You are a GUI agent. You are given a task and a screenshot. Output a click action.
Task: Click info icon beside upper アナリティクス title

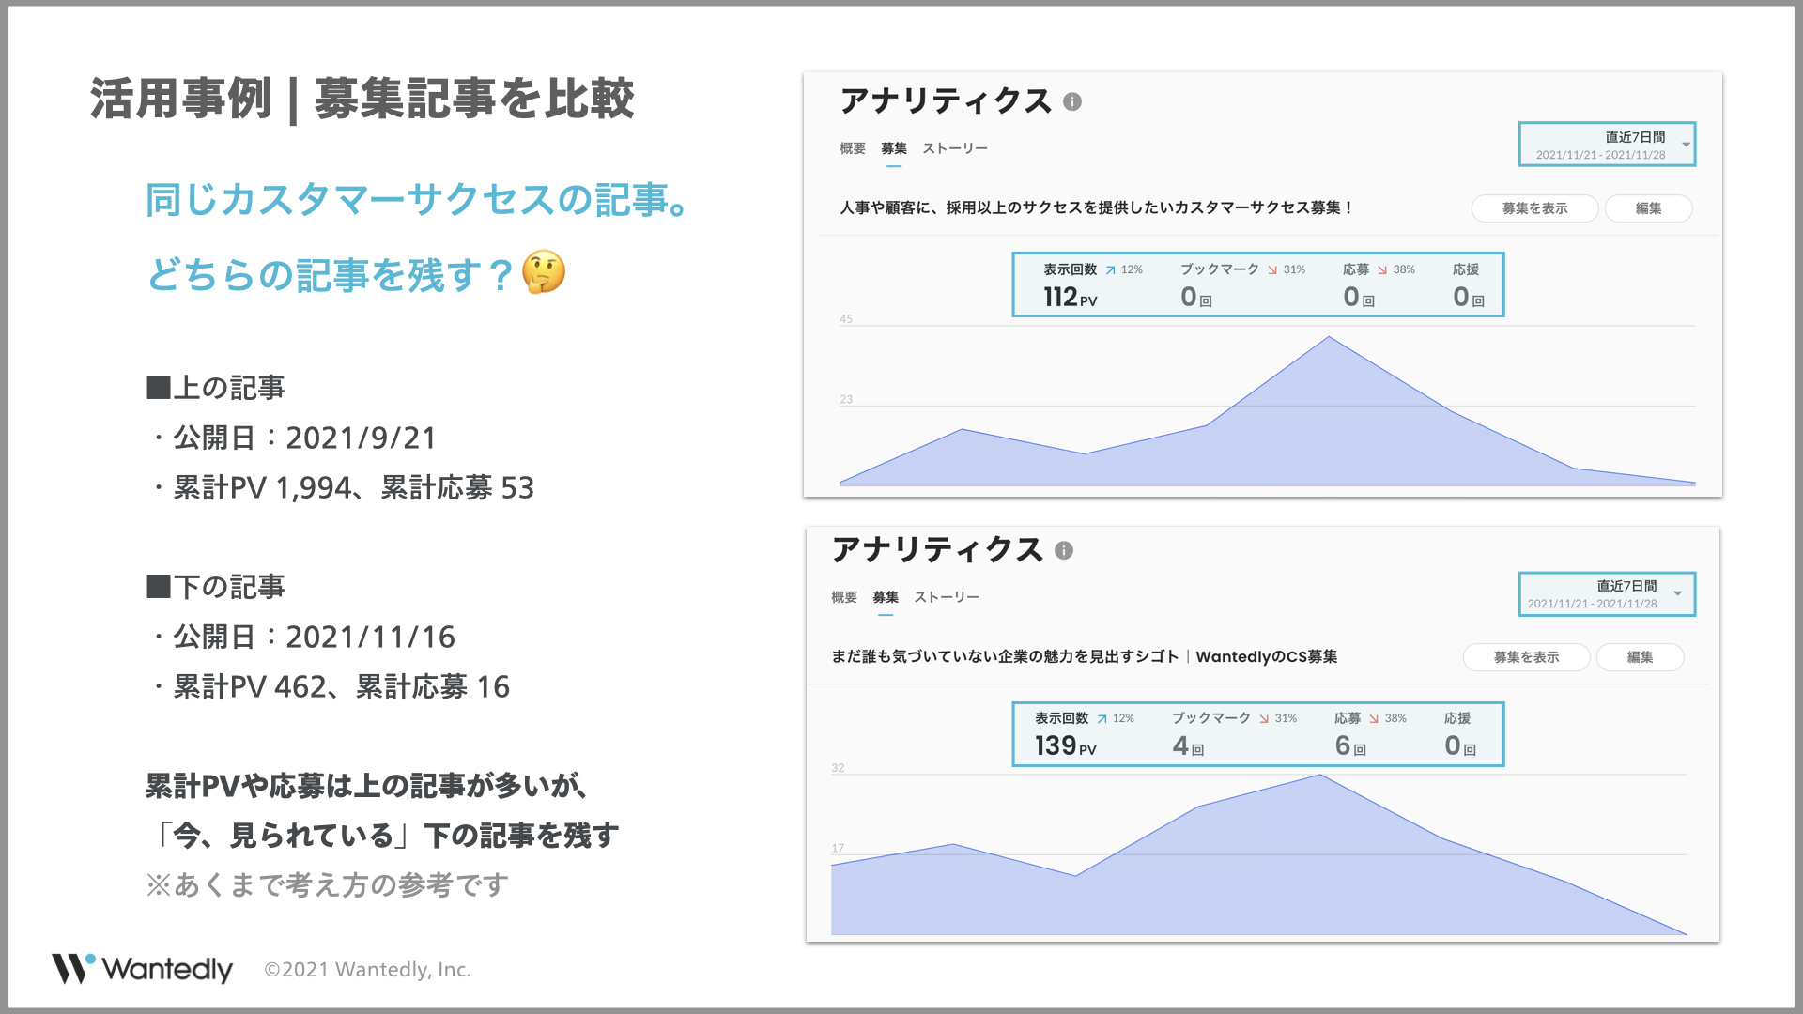click(1072, 102)
